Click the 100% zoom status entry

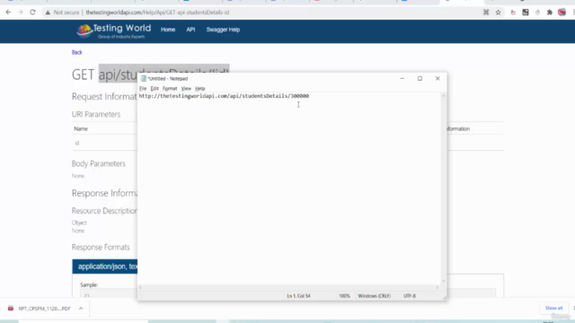pyautogui.click(x=344, y=296)
